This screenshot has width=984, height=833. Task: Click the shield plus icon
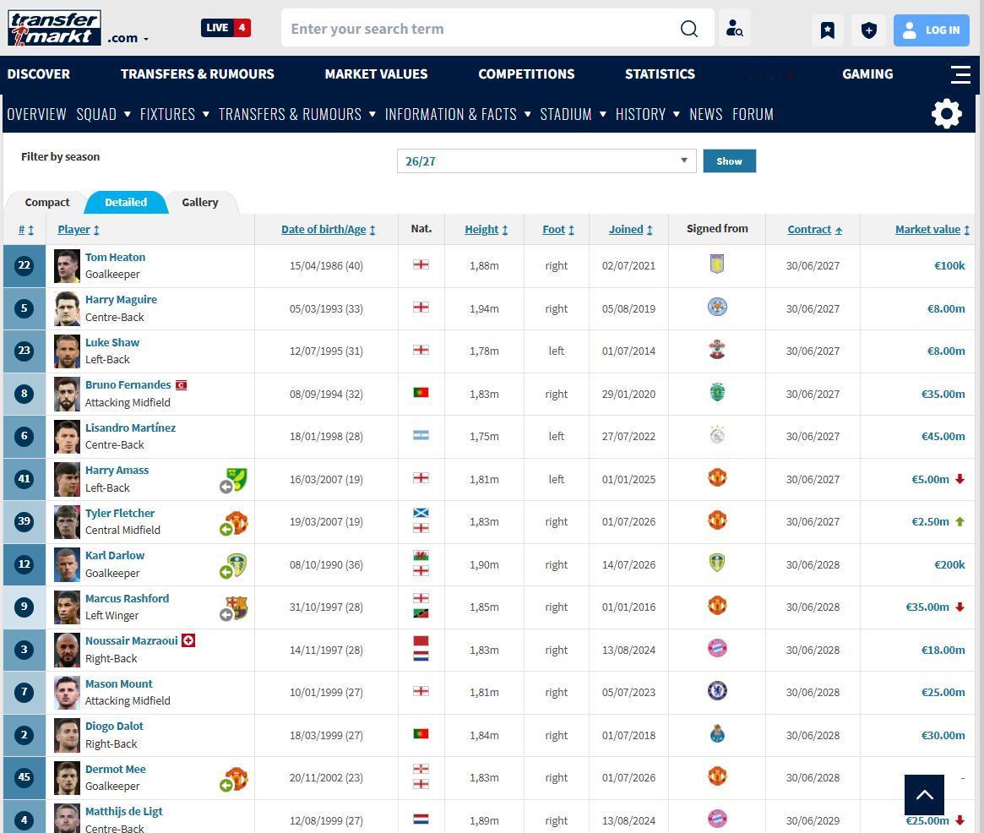coord(868,30)
